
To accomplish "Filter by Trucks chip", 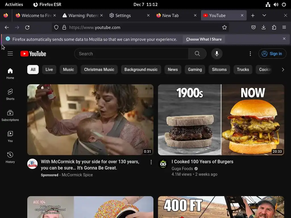I will [243, 70].
